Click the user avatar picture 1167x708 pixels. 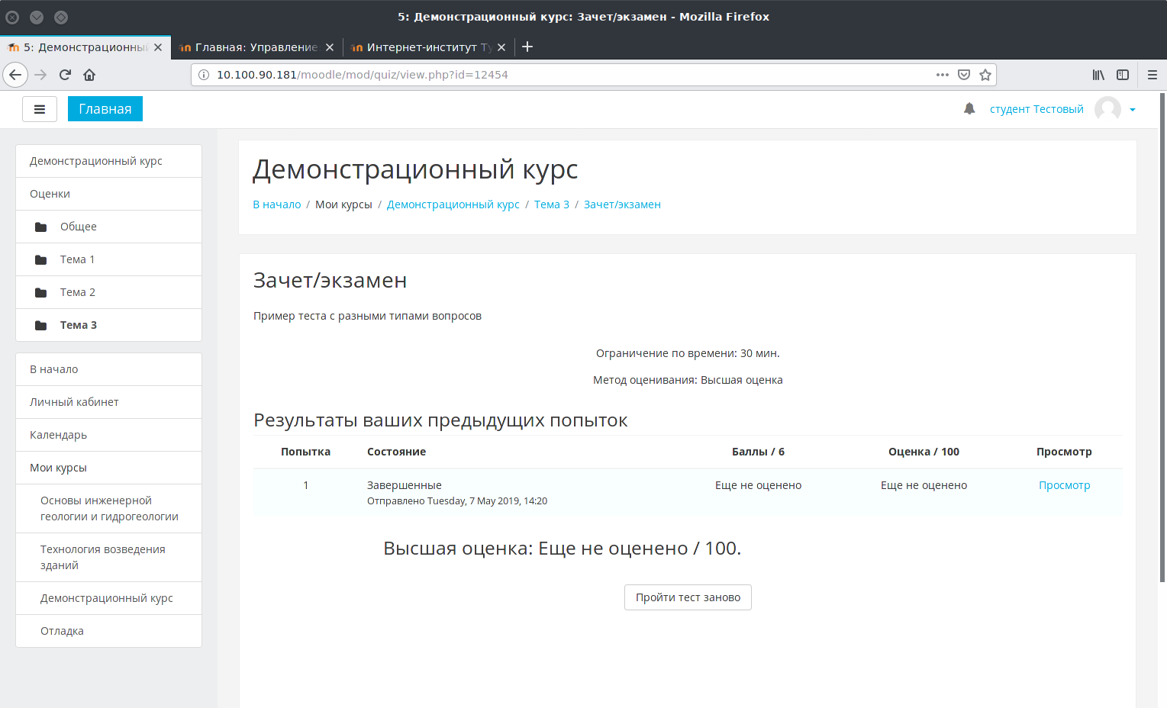[1107, 109]
